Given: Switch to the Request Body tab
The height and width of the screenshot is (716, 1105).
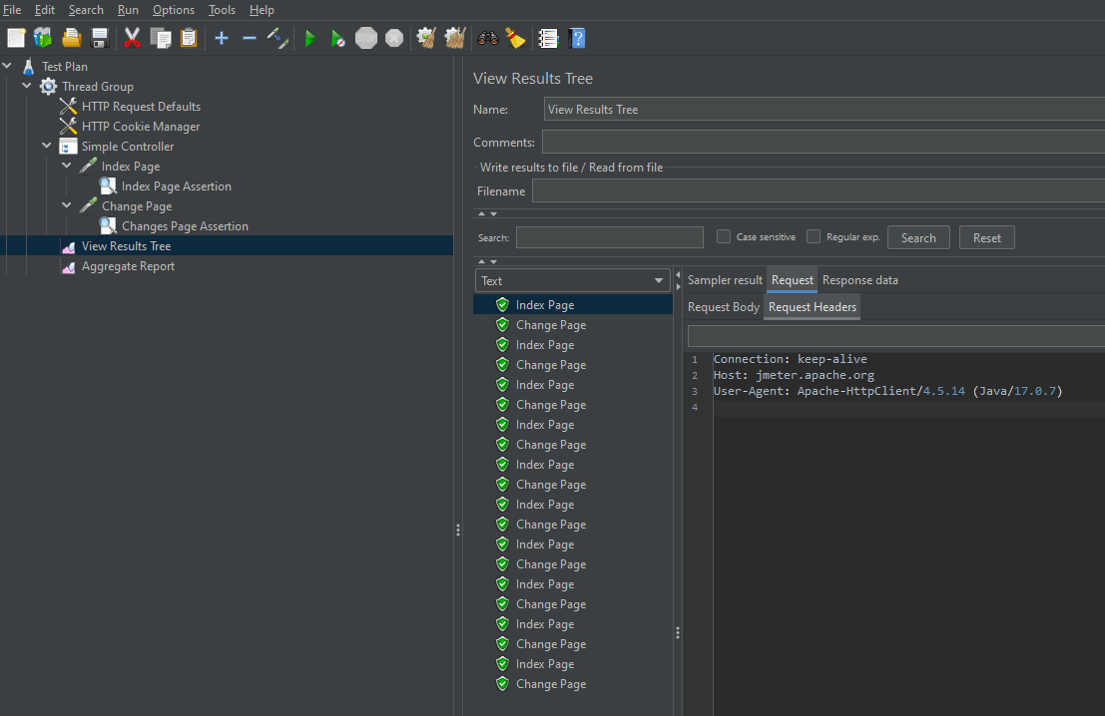Looking at the screenshot, I should [723, 307].
